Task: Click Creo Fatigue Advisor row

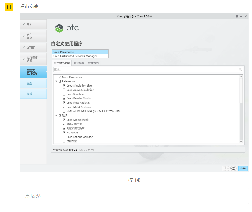Action: tap(79, 137)
